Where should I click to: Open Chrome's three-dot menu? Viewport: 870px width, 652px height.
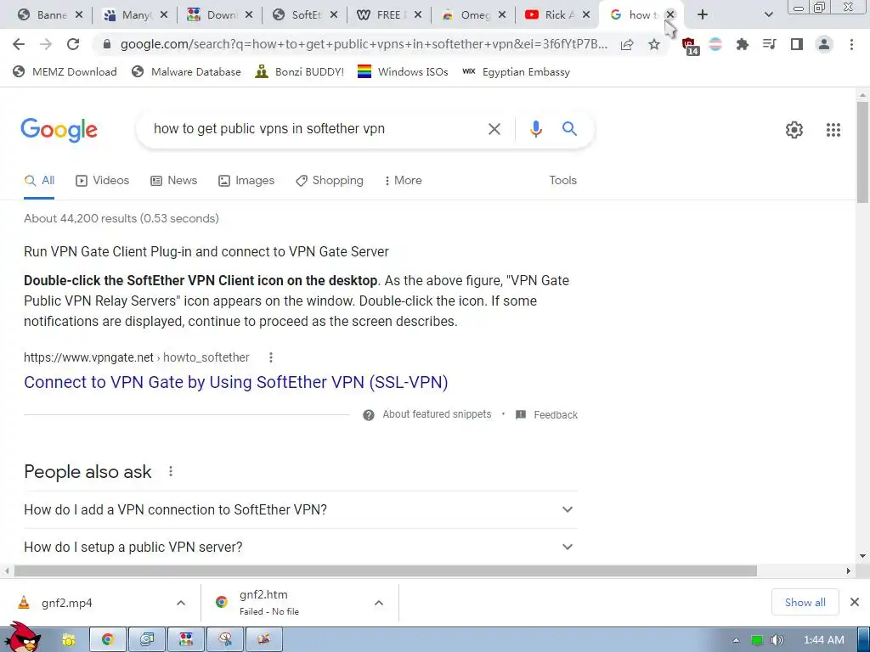pyautogui.click(x=851, y=44)
